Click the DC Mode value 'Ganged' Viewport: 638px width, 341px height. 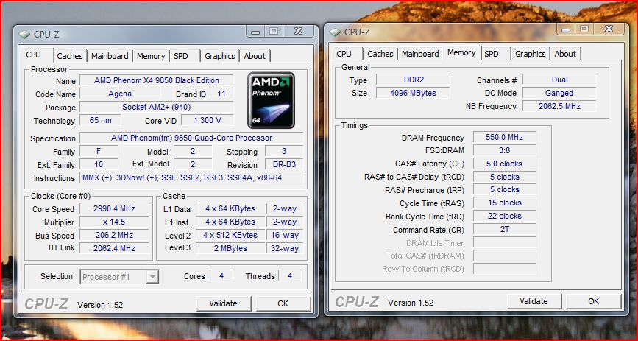(559, 93)
